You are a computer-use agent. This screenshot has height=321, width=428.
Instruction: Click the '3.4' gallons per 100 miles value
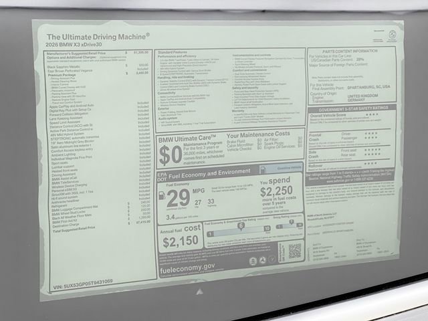(171, 217)
